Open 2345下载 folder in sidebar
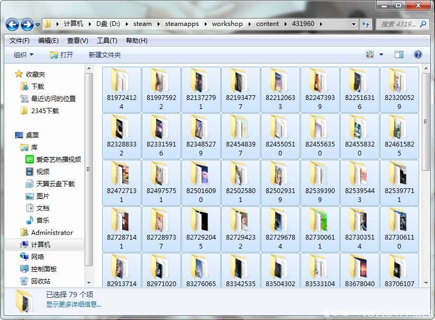Screen dimensions: 435x320 coord(45,111)
